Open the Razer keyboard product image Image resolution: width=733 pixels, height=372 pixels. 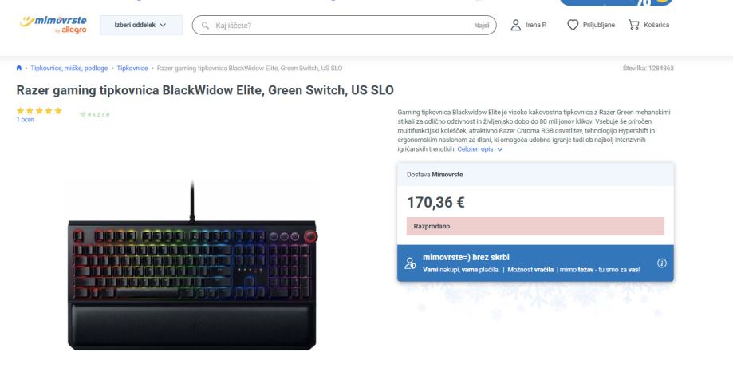pyautogui.click(x=192, y=266)
